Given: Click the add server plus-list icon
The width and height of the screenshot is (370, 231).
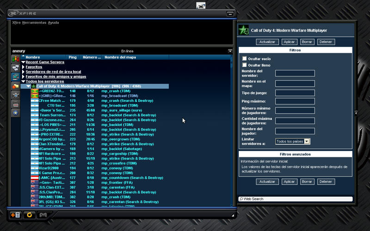Looking at the screenshot, I should pos(16,215).
